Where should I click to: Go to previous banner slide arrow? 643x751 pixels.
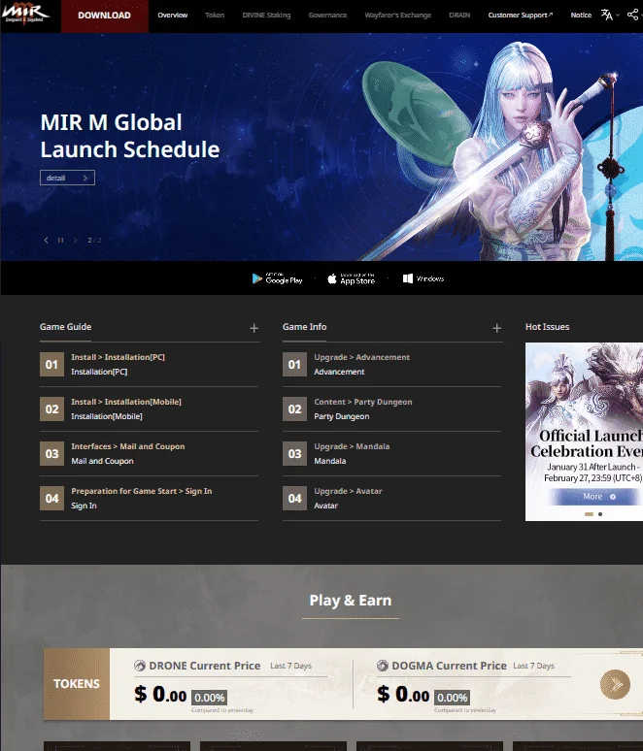click(46, 240)
